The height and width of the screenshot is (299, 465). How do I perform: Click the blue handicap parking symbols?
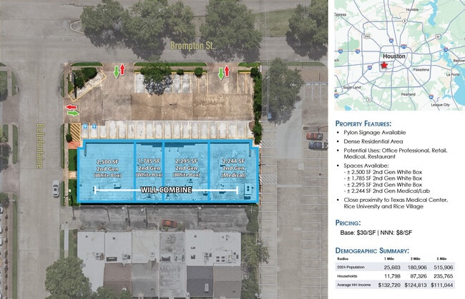pos(89,126)
